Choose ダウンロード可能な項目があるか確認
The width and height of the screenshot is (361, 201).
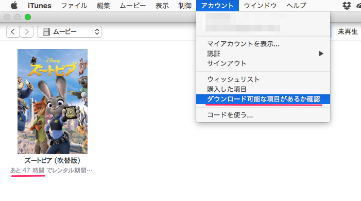pos(263,99)
